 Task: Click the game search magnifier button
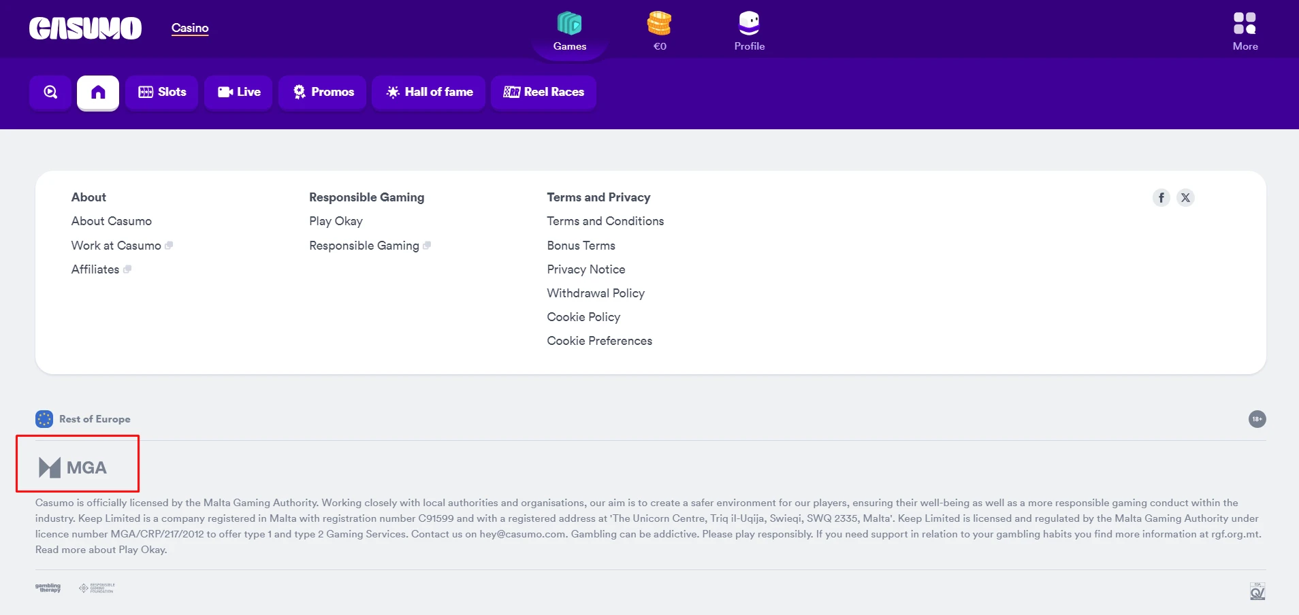click(x=50, y=92)
